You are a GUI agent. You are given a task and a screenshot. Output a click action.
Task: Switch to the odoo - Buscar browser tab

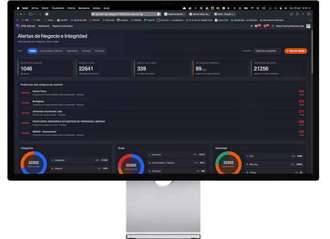pos(224,14)
